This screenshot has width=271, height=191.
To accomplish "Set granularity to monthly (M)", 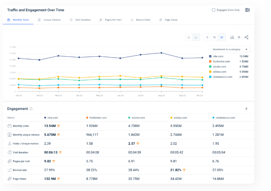I will click(222, 37).
